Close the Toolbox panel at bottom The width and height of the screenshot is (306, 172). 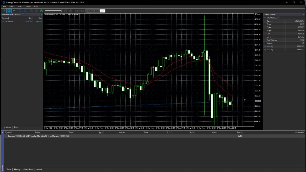(3, 133)
